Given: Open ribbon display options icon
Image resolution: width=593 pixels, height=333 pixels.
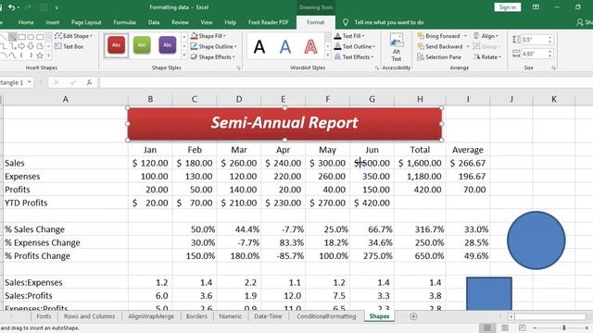Looking at the screenshot, I should [x=536, y=7].
